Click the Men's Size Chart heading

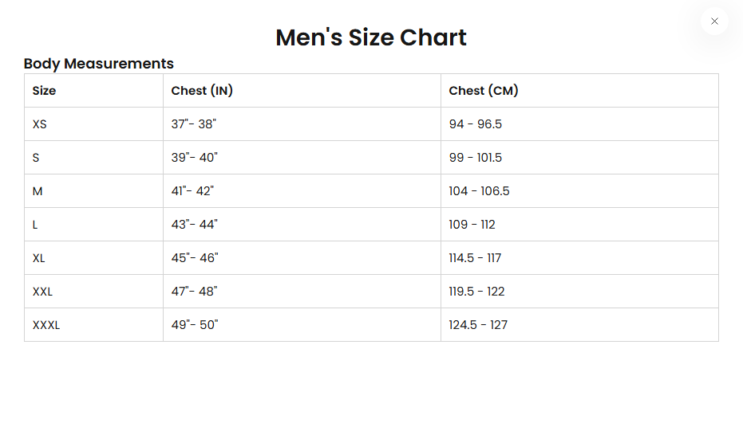371,37
